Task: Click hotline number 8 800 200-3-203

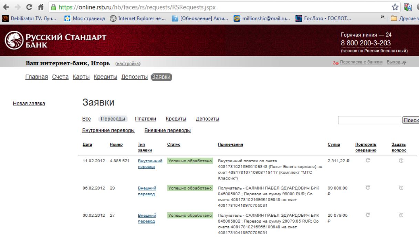Action: (x=366, y=43)
